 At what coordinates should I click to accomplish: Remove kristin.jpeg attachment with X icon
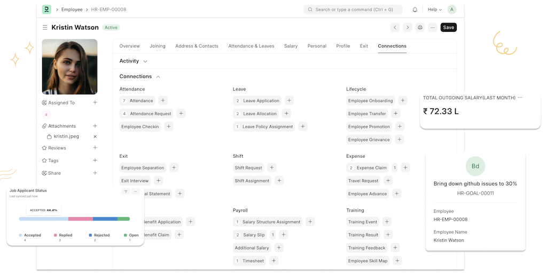pyautogui.click(x=95, y=136)
